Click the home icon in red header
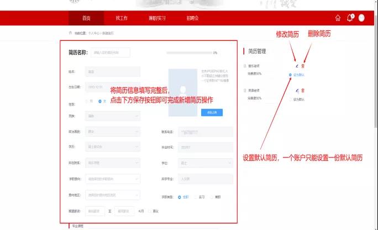 click(x=338, y=18)
